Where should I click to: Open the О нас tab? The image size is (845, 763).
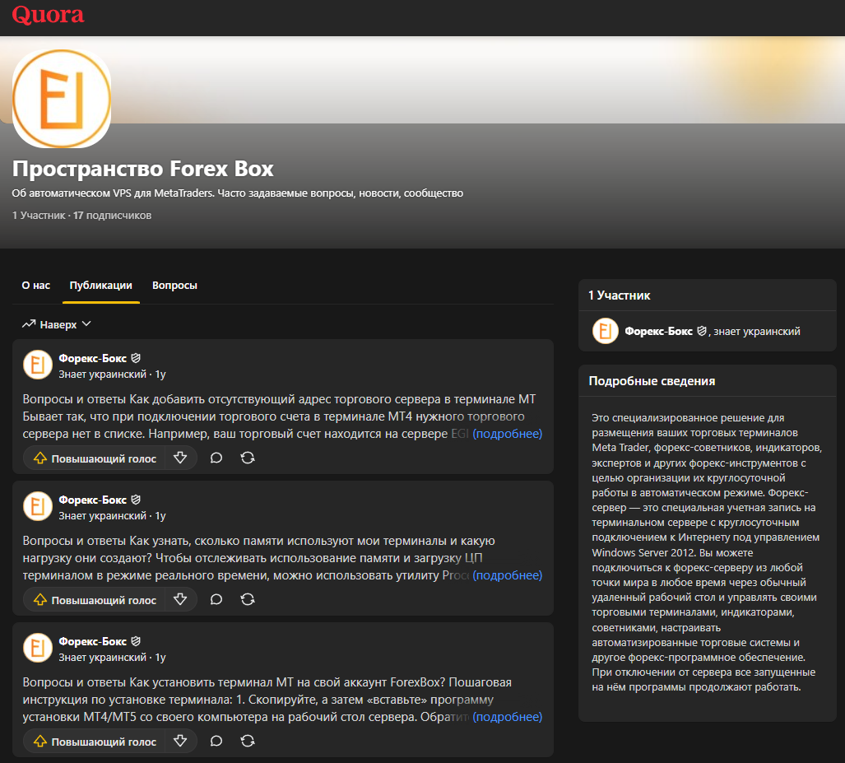[35, 286]
